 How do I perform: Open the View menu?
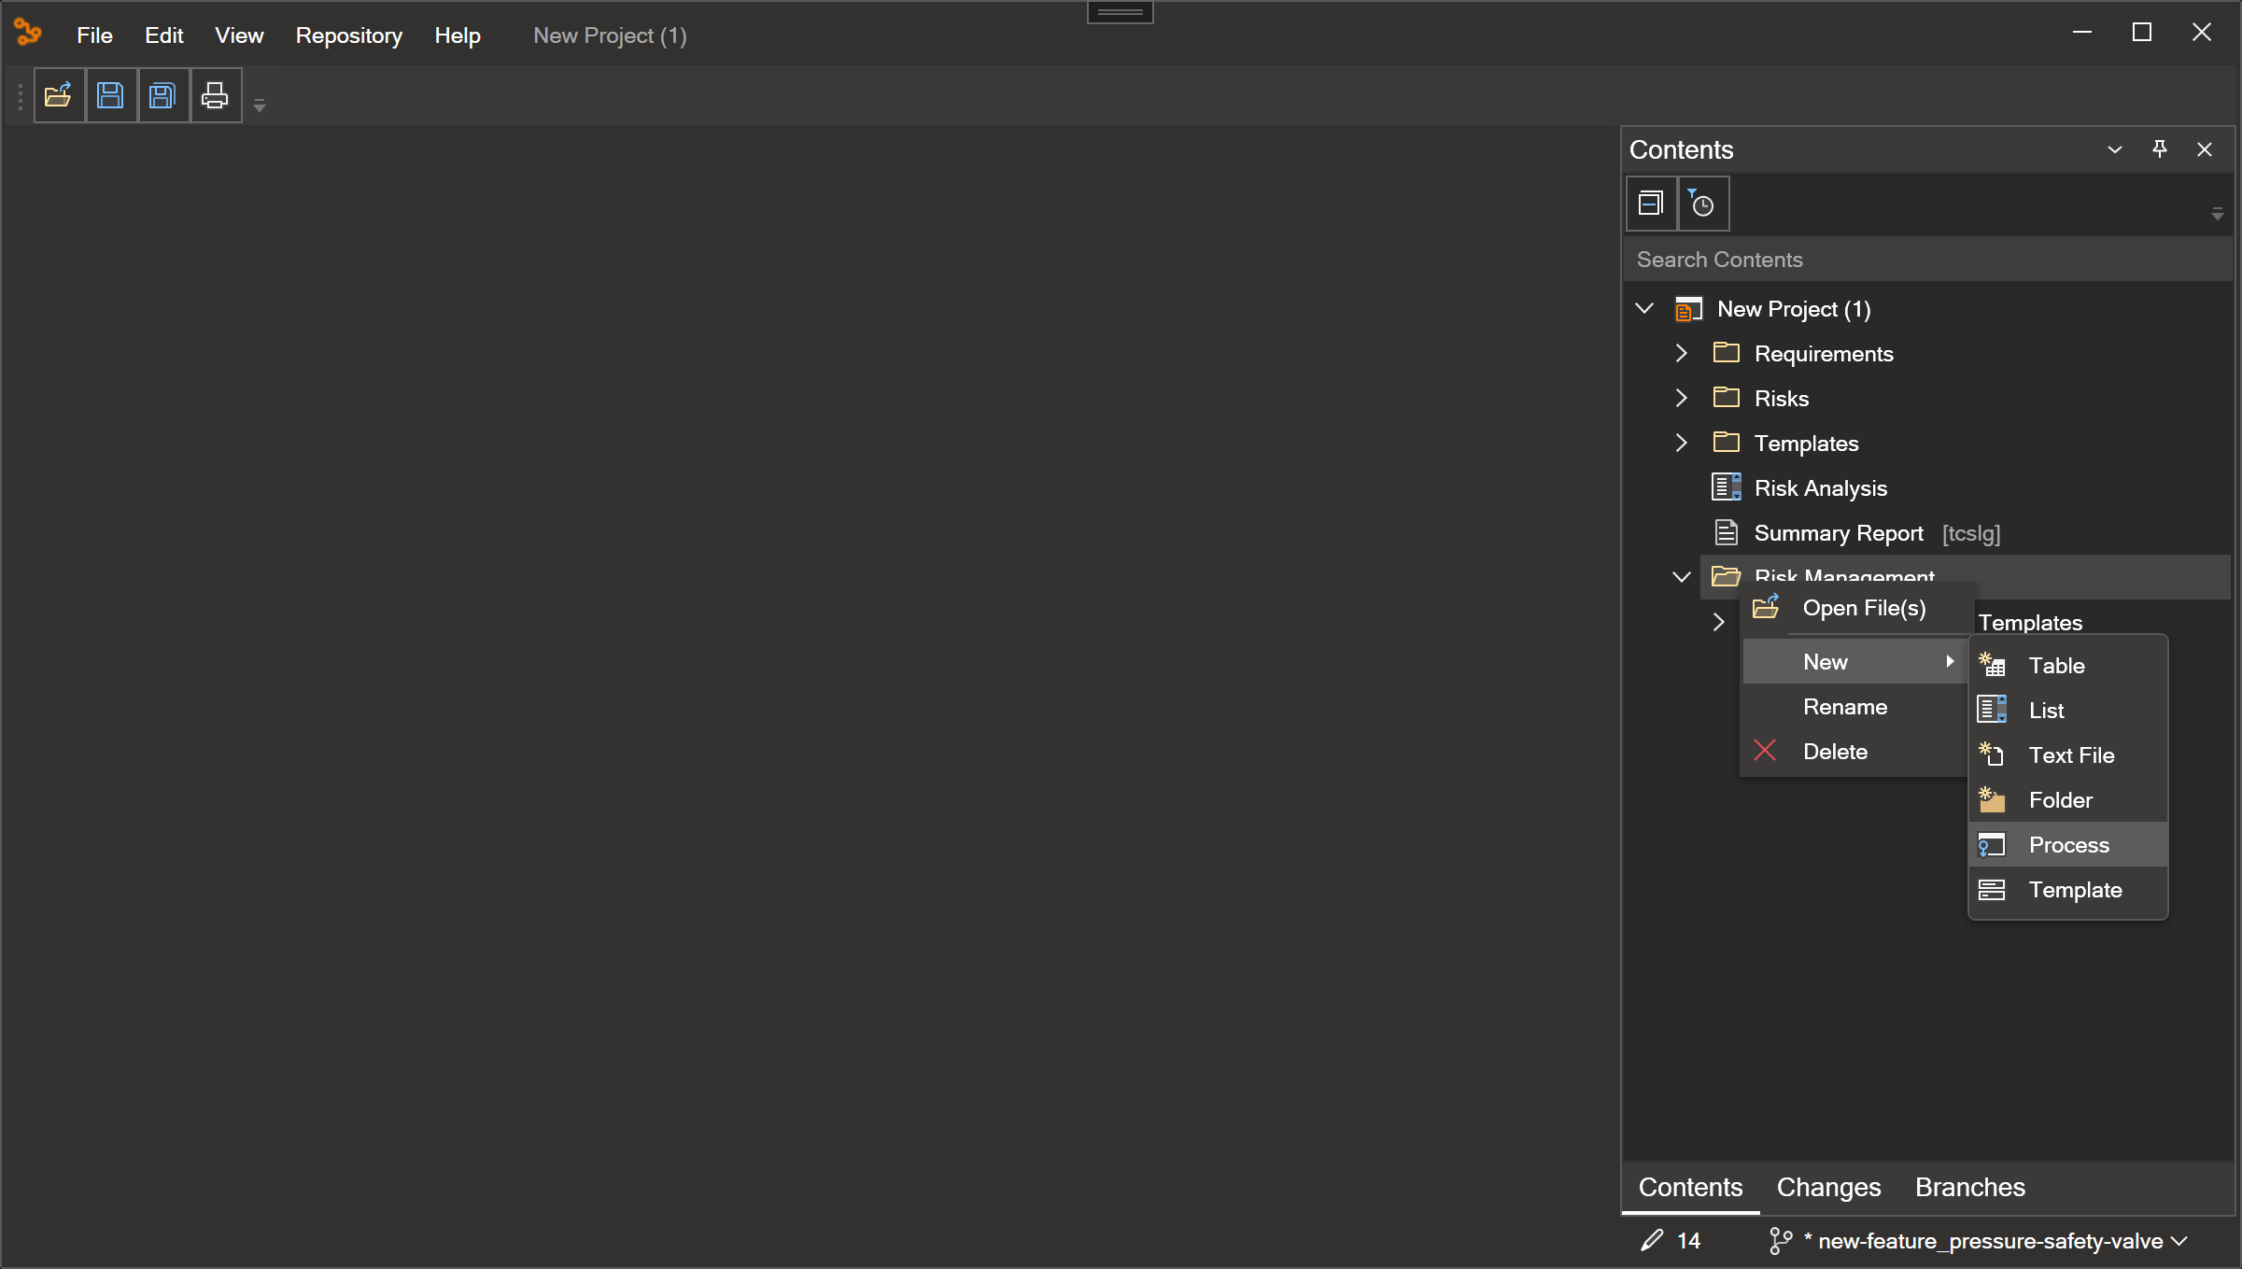[x=239, y=35]
